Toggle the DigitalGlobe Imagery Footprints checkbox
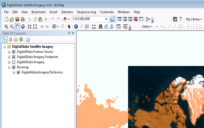 [x=14, y=57]
